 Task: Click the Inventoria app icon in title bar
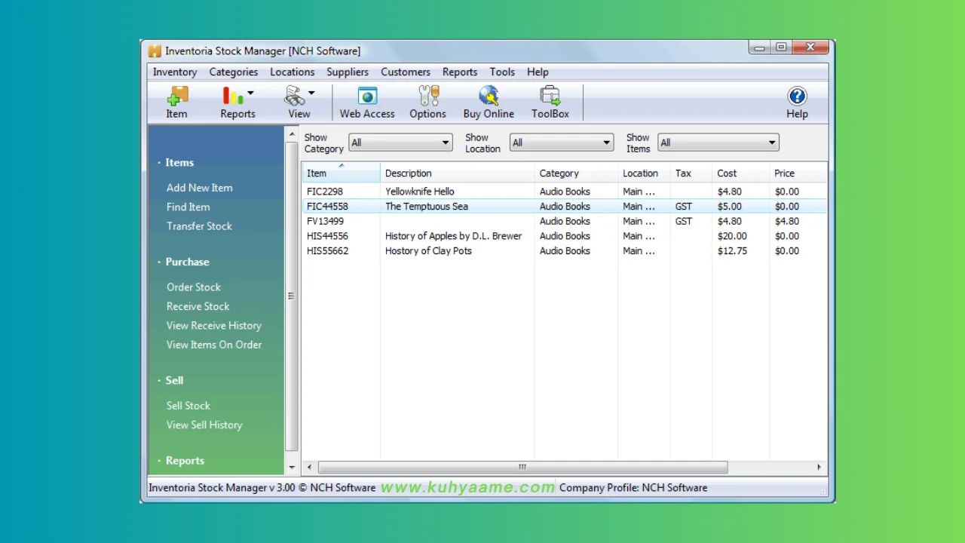coord(155,51)
